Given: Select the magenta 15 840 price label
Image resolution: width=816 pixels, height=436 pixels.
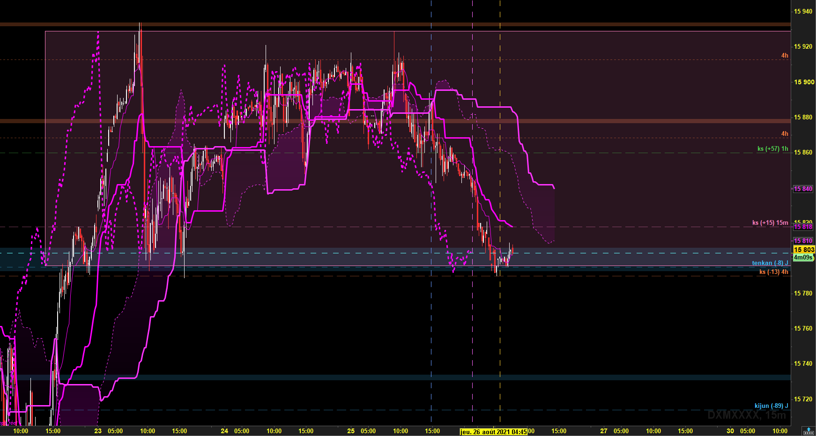Looking at the screenshot, I should tap(803, 189).
